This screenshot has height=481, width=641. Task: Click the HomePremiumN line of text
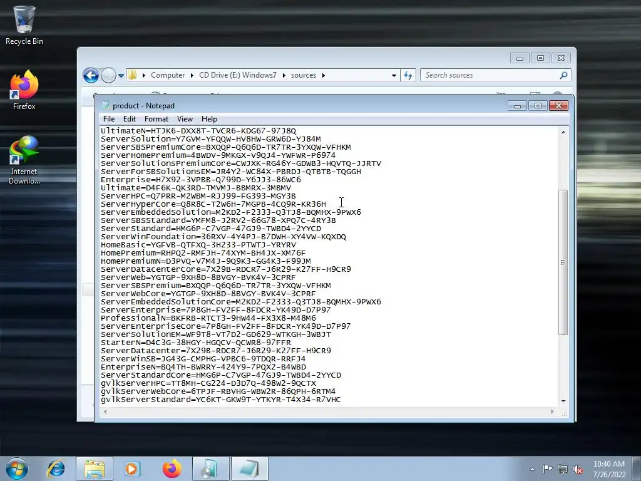tap(205, 261)
